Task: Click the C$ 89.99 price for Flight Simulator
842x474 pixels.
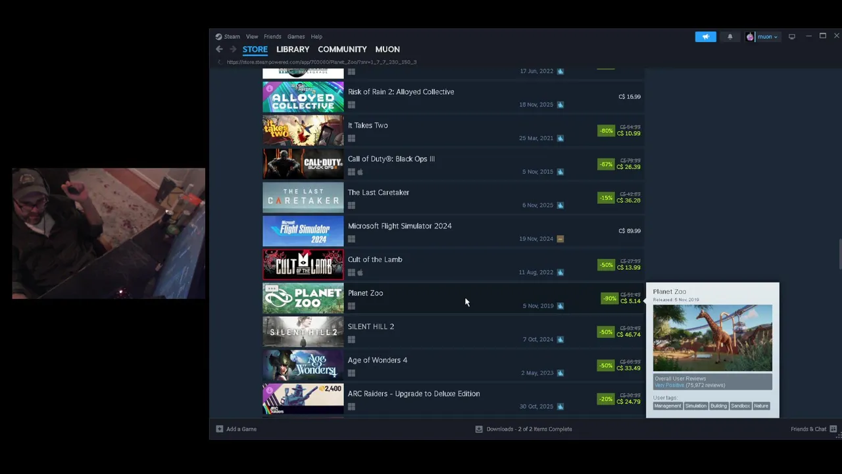Action: tap(630, 231)
